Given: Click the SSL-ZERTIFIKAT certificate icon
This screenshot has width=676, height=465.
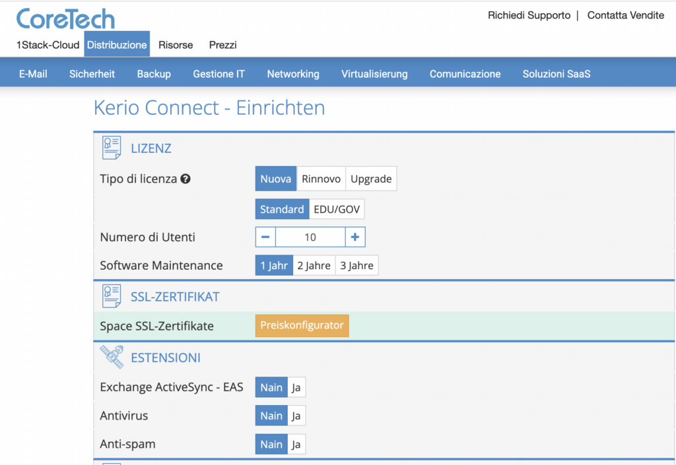Looking at the screenshot, I should click(111, 295).
